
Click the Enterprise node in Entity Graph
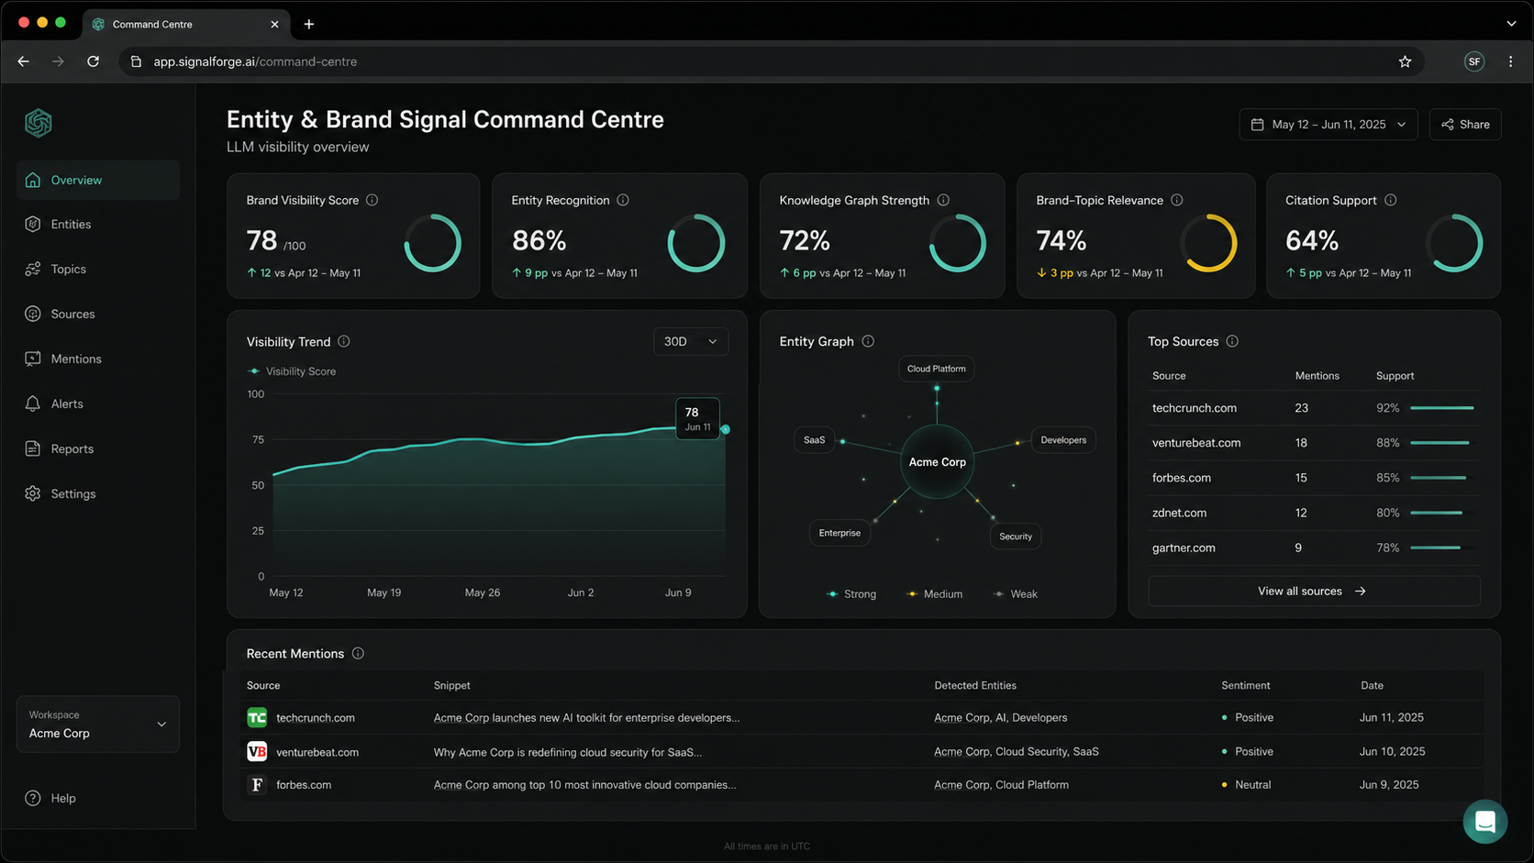coord(839,533)
